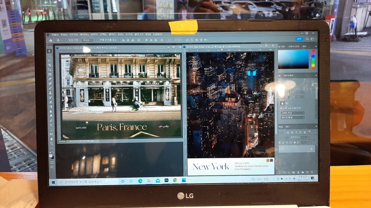Click the Windows taskbar search box
Viewport: 371px width, 208px height.
88,182
